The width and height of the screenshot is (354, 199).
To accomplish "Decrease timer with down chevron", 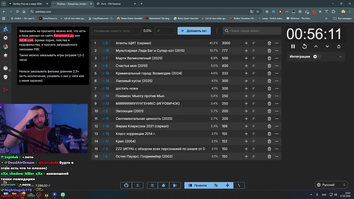I will (327, 46).
